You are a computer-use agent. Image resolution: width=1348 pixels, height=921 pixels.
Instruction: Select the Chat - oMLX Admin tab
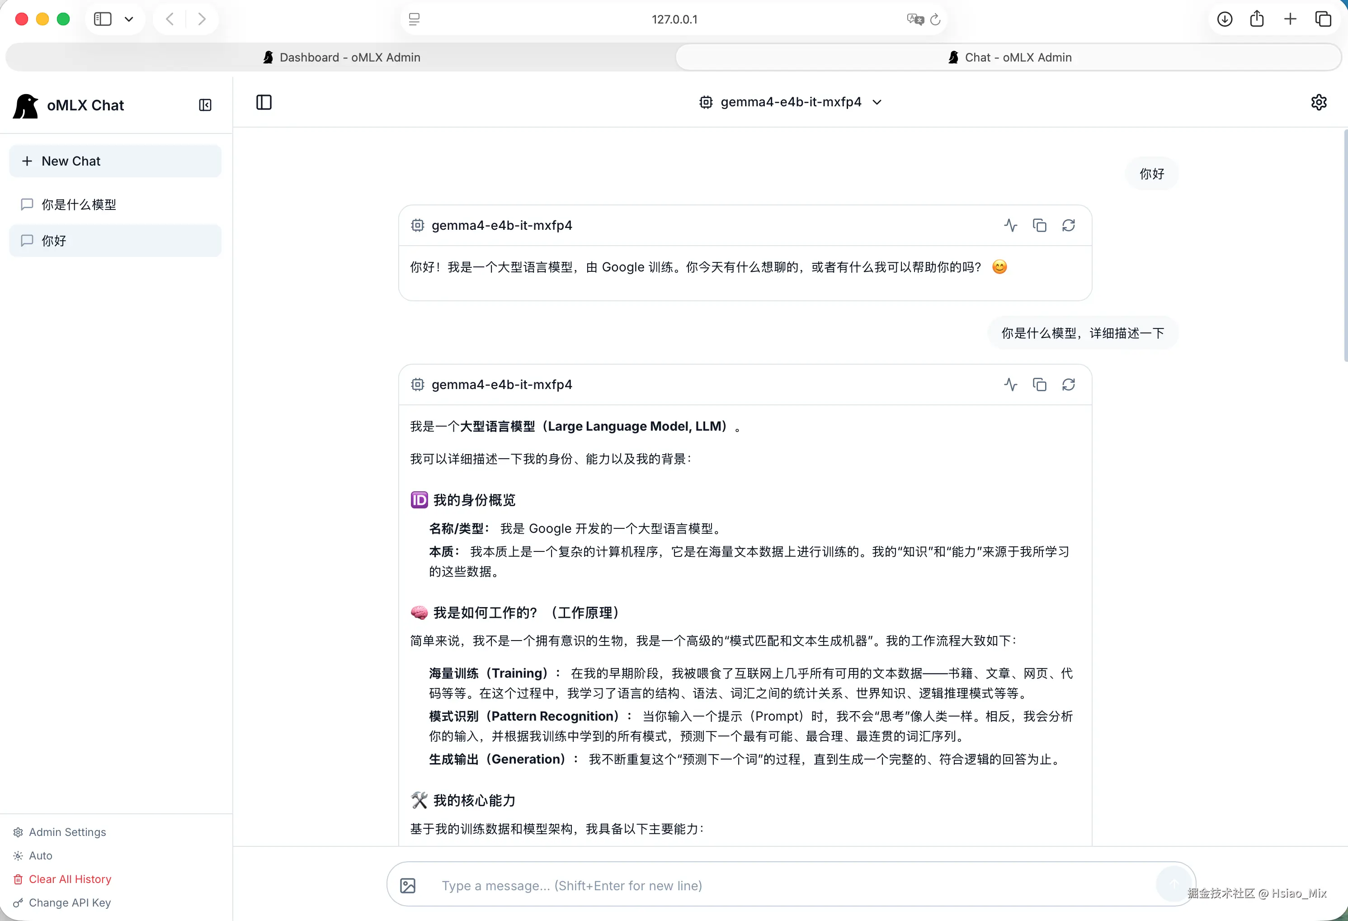point(1009,57)
